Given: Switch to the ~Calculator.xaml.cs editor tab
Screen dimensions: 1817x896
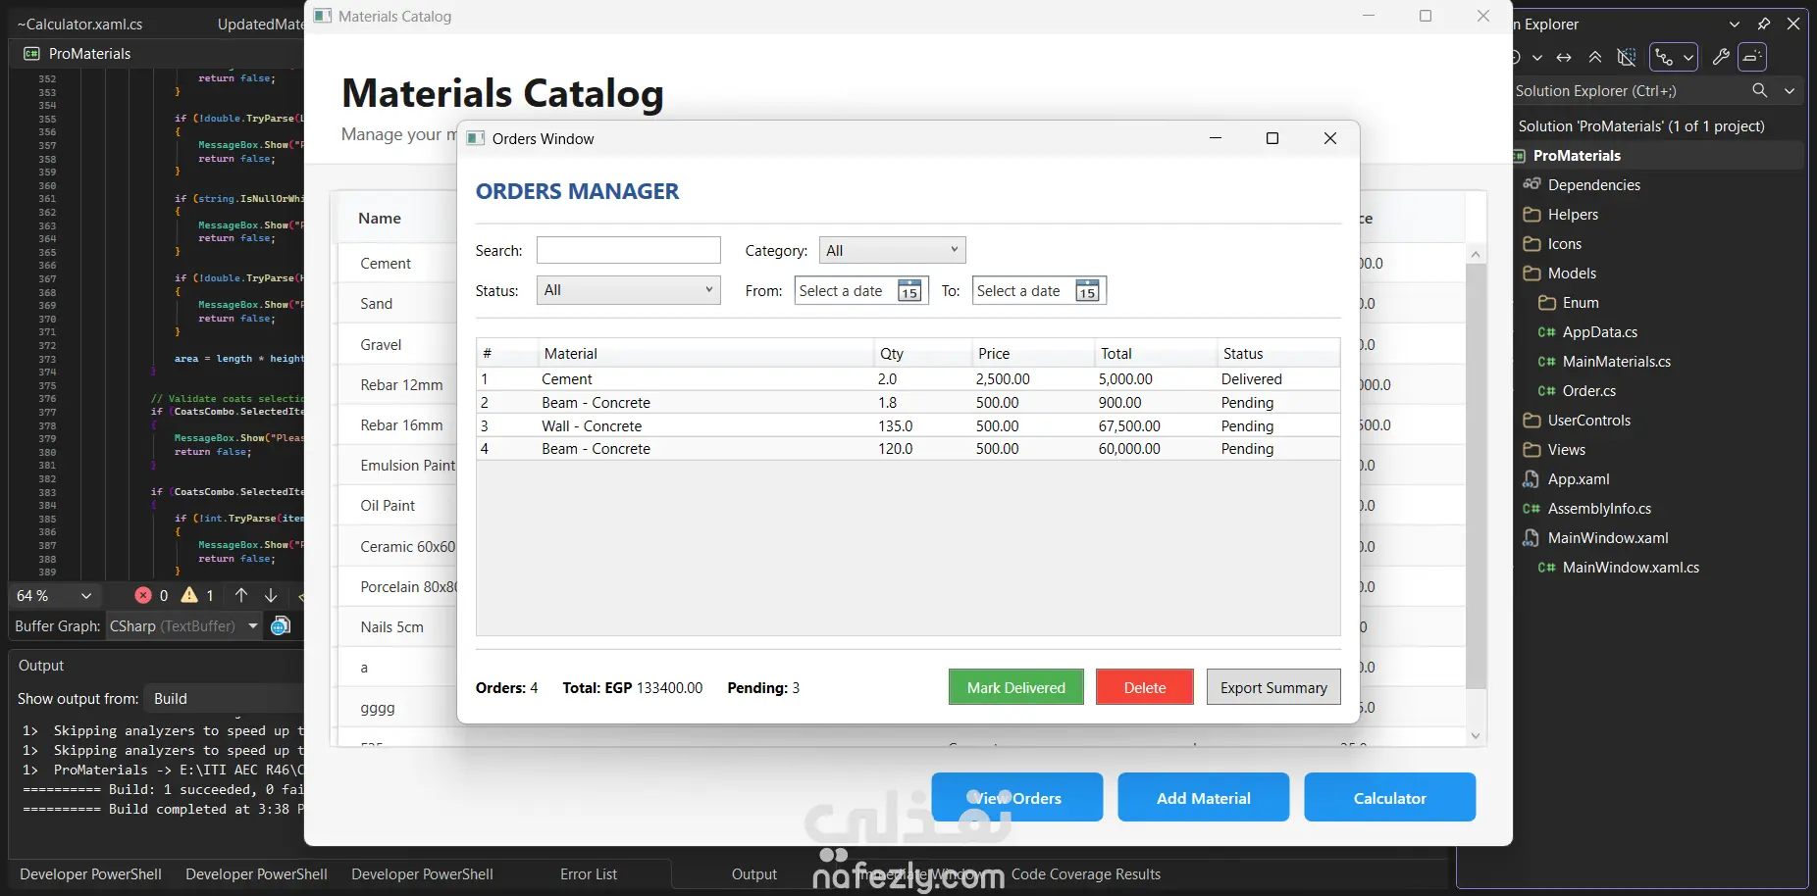Looking at the screenshot, I should pos(80,24).
